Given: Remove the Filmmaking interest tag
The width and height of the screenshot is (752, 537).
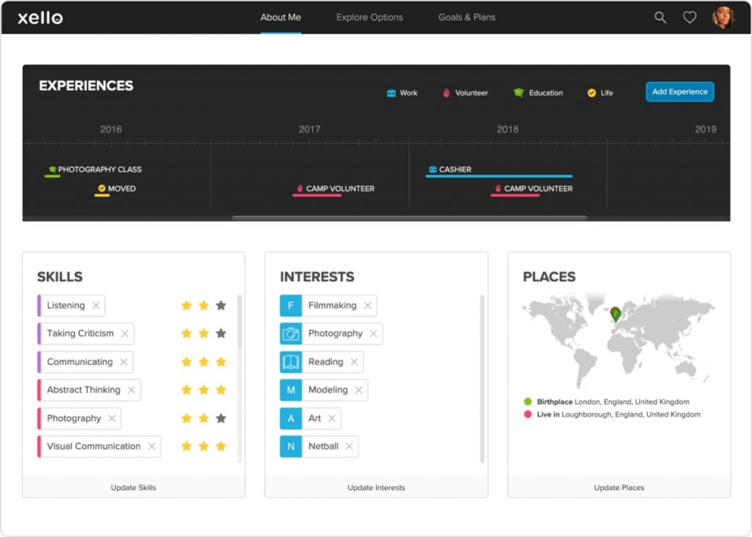Looking at the screenshot, I should tap(368, 306).
